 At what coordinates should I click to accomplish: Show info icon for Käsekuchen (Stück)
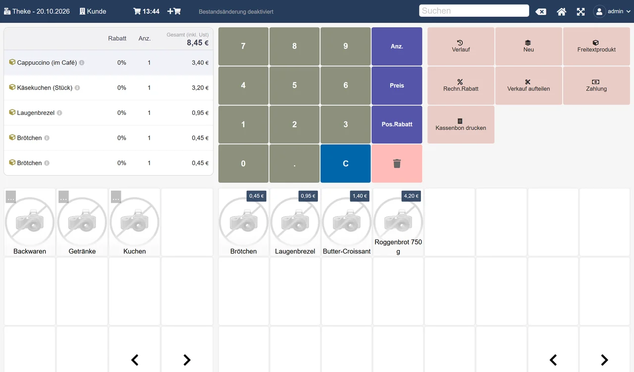[77, 88]
